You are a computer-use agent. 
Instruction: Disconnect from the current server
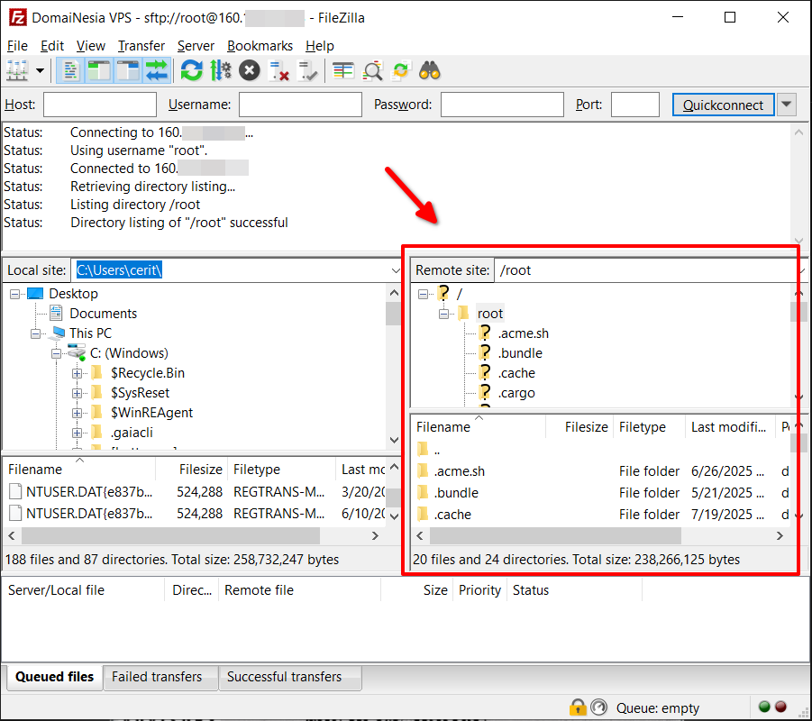pos(279,70)
